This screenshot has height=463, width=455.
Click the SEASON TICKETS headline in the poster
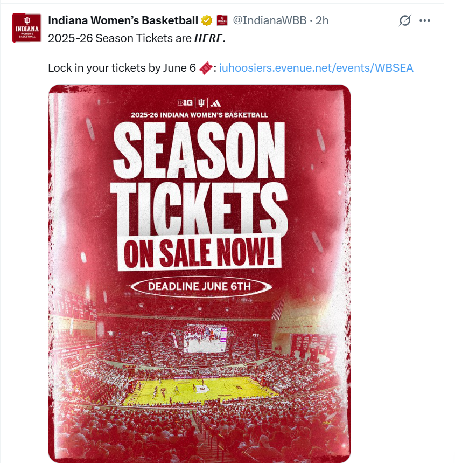coord(199,178)
